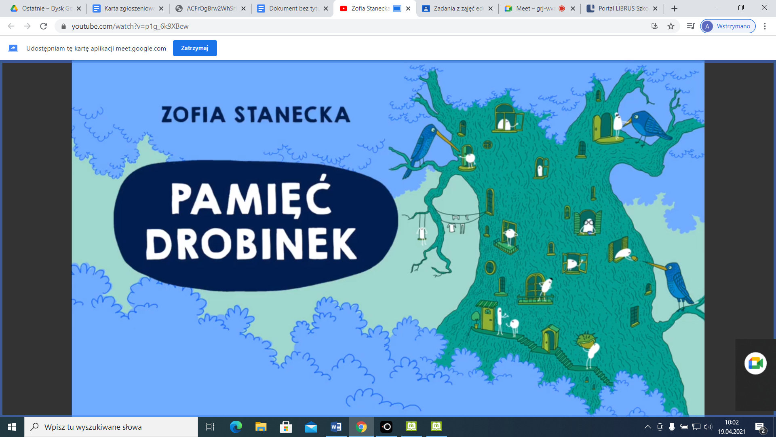Image resolution: width=776 pixels, height=437 pixels.
Task: Go forward to the next page
Action: point(27,26)
